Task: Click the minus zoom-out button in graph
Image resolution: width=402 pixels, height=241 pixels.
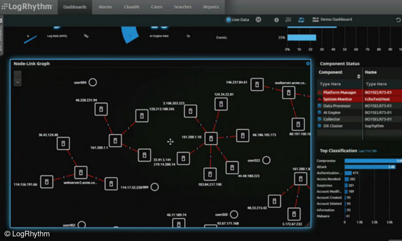Action: tap(17, 82)
